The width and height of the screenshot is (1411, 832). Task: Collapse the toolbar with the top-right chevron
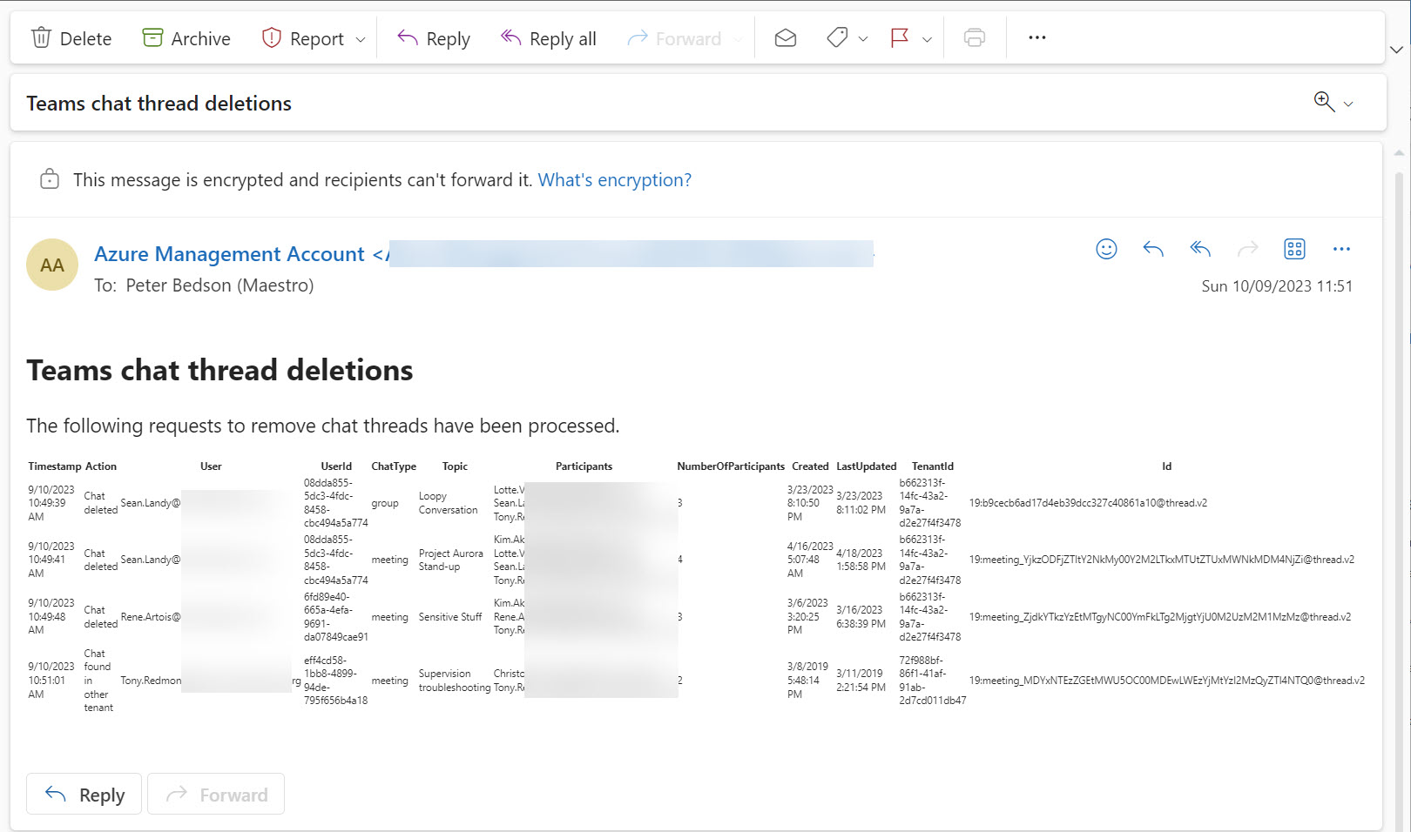tap(1395, 50)
